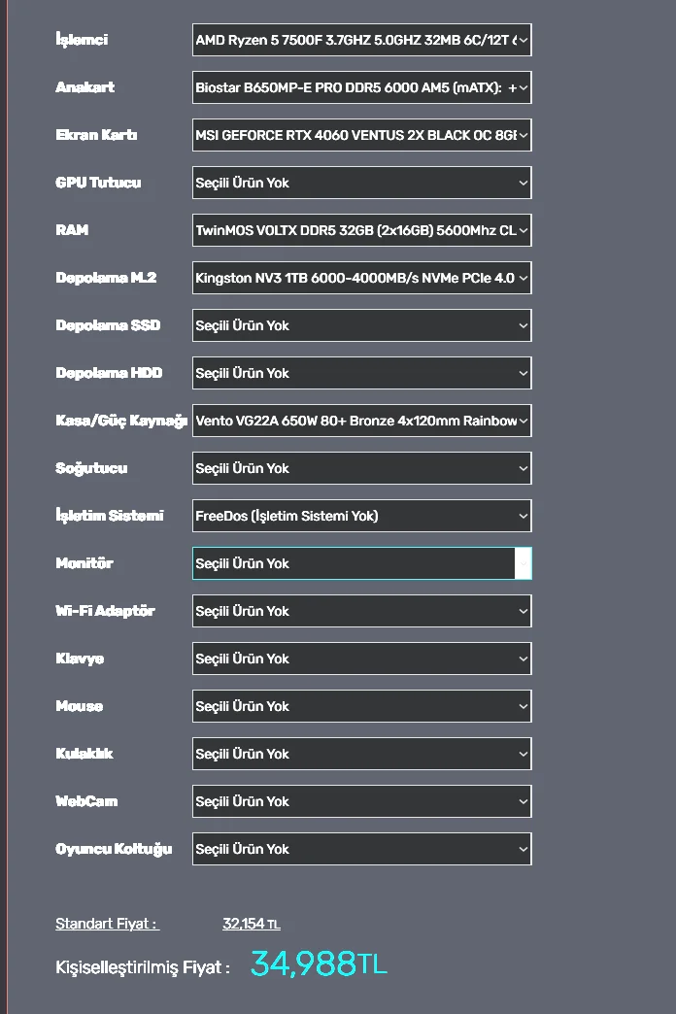The width and height of the screenshot is (676, 1014).
Task: Expand the Depolama HDD dropdown
Action: click(361, 373)
